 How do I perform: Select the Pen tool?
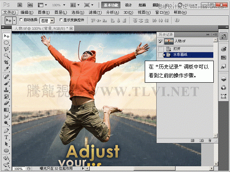tap(7, 130)
